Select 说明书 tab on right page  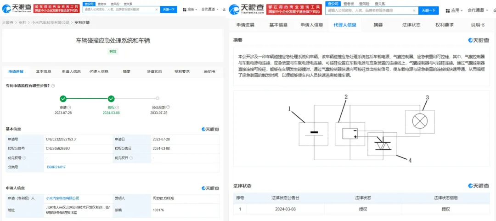click(478, 25)
